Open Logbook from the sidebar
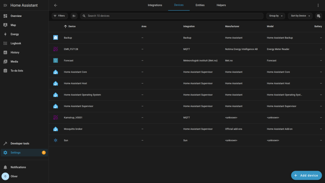Viewport: 325px width, 183px height. point(16,43)
